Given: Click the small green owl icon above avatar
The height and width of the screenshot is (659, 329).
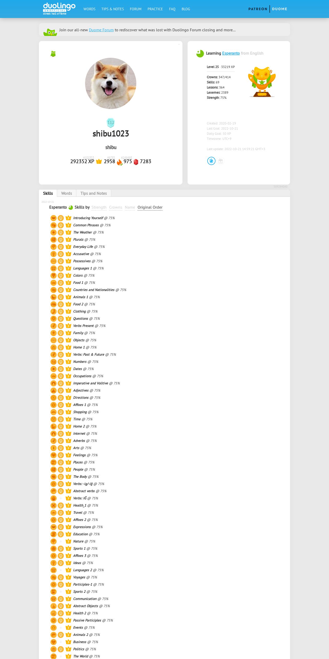Looking at the screenshot, I should (x=53, y=54).
